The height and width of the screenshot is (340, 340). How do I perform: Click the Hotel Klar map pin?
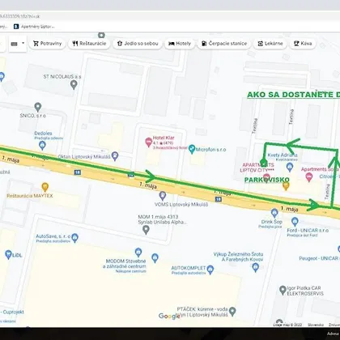tap(149, 142)
